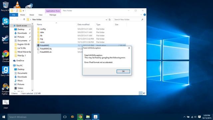
Task: Click the back navigation arrow
Action: (x=12, y=19)
